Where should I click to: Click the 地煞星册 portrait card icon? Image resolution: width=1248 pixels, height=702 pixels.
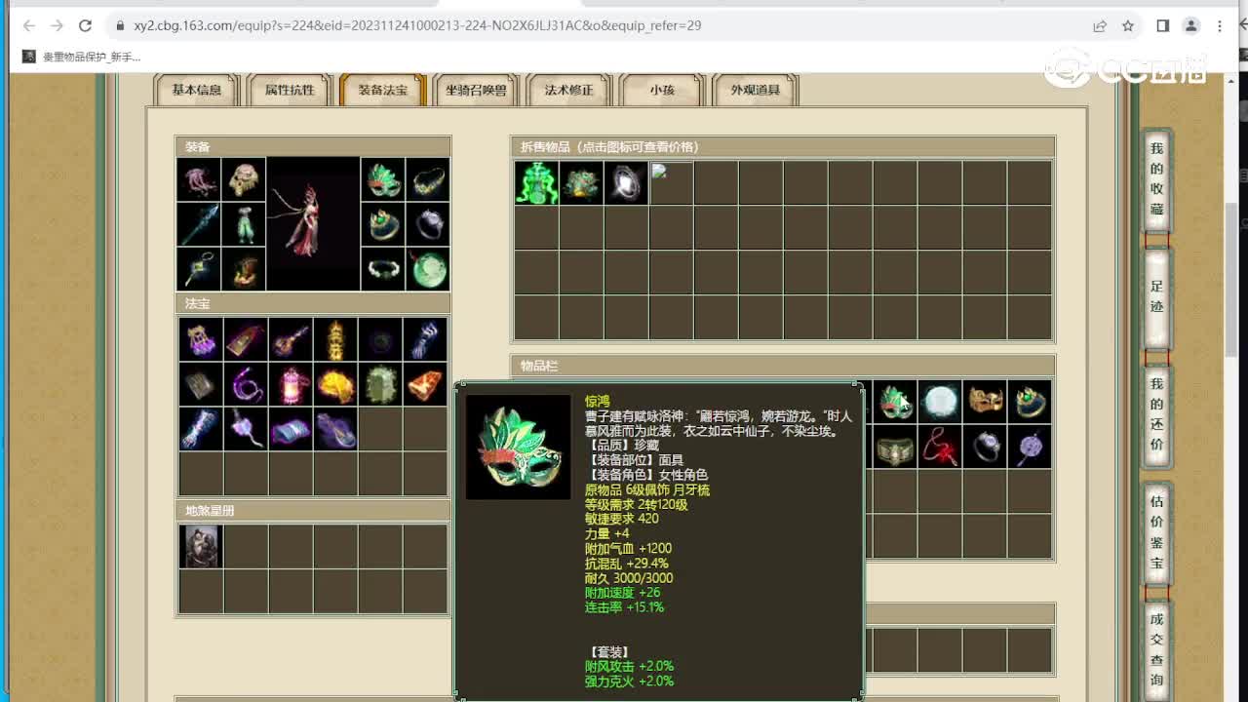pos(201,546)
